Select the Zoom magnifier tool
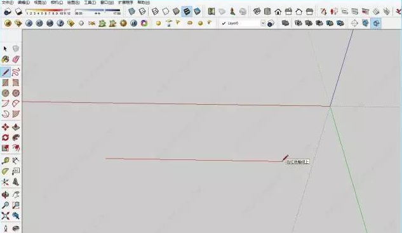 pos(5,205)
